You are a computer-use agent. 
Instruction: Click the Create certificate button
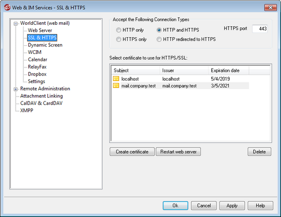[132, 152]
